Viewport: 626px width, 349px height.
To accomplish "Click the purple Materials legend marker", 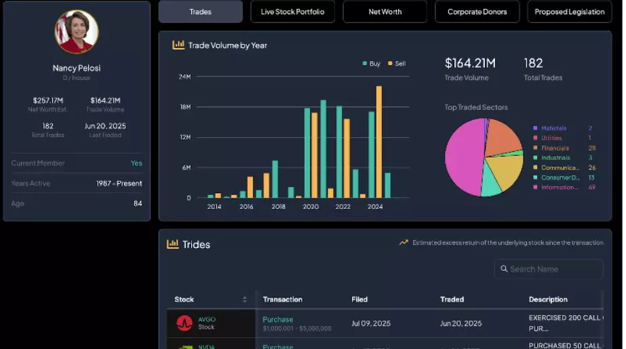I will 535,128.
